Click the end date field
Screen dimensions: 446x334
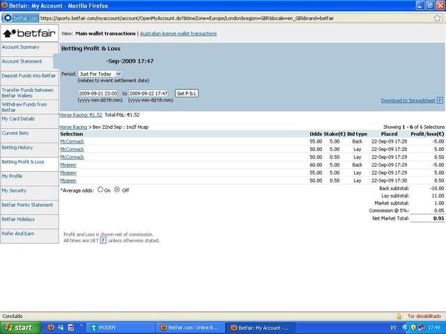148,93
